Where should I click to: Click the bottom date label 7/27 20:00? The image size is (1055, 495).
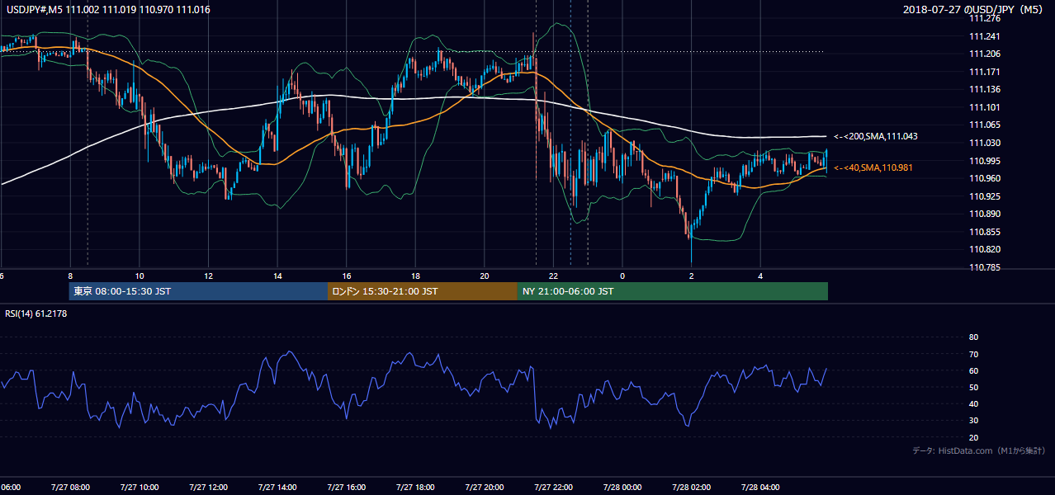(484, 487)
